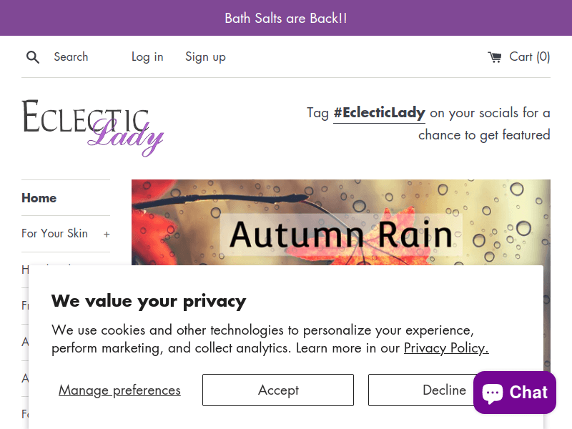Open the Autumn Rain banner image
The width and height of the screenshot is (572, 429).
[x=341, y=222]
